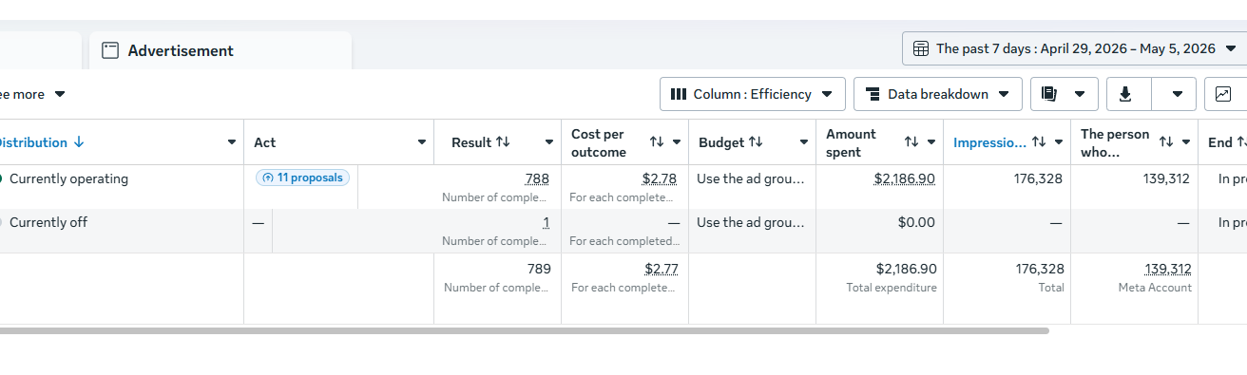Expand the See more dropdown
Viewport: 1247px width, 375px height.
coord(32,94)
